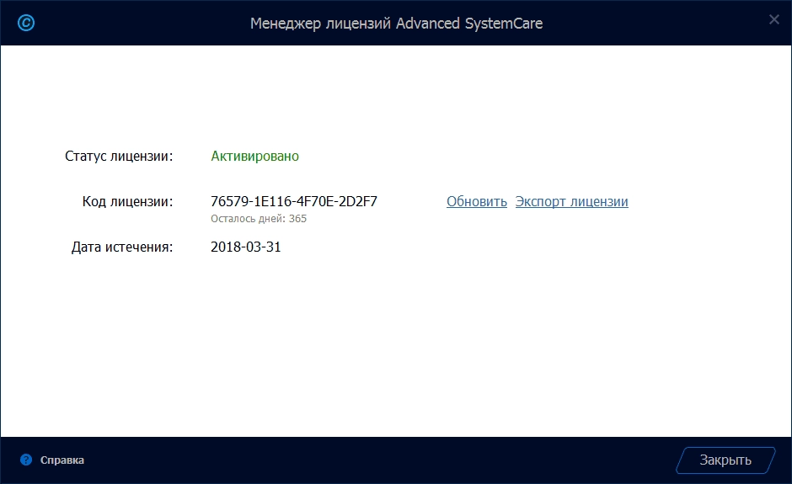Click the Код лицензии label
Screen dimensions: 792x484
(x=127, y=201)
